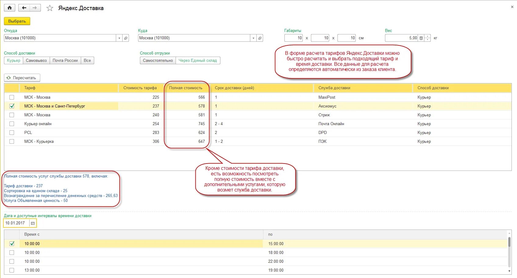Click the time table vertical scrollbar thumb
This screenshot has width=517, height=278.
(509, 242)
